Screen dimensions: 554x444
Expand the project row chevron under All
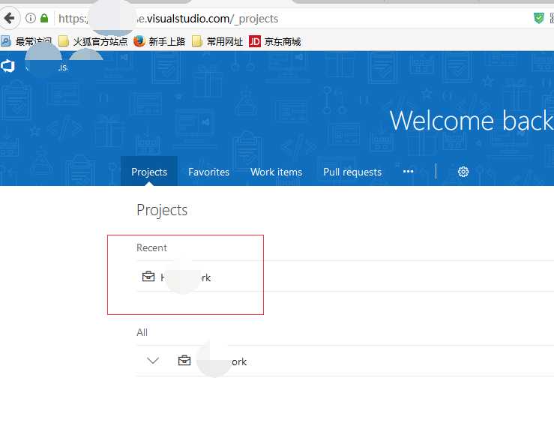[x=153, y=361]
